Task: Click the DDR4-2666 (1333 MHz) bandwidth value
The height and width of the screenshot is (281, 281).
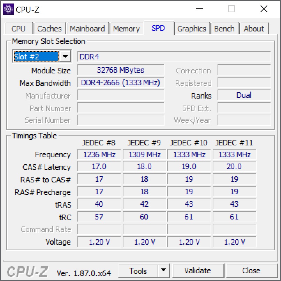Action: pos(121,82)
